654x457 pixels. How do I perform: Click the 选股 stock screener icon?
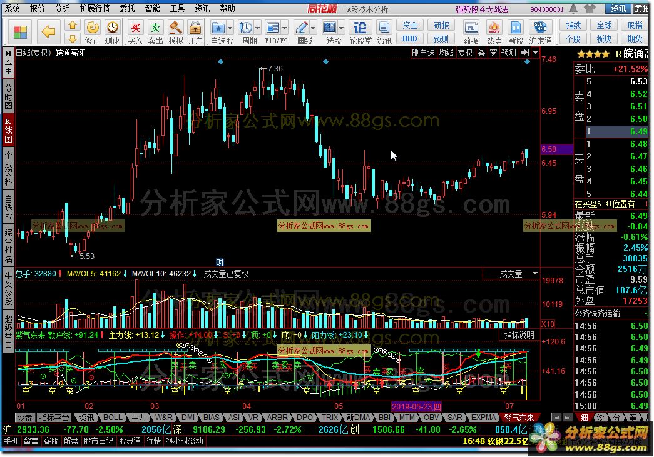(329, 28)
